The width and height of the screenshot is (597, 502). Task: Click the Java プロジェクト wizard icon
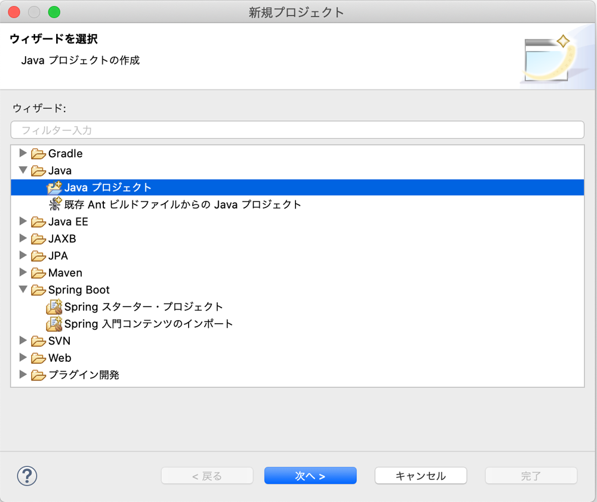pyautogui.click(x=54, y=187)
